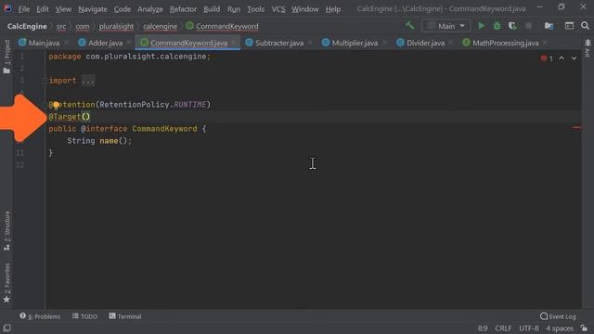Viewport: 594px width, 334px height.
Task: Open the Window menu
Action: click(x=305, y=9)
